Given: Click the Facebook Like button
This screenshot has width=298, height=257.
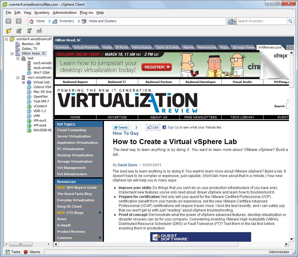Looking at the screenshot, I should pyautogui.click(x=153, y=127).
